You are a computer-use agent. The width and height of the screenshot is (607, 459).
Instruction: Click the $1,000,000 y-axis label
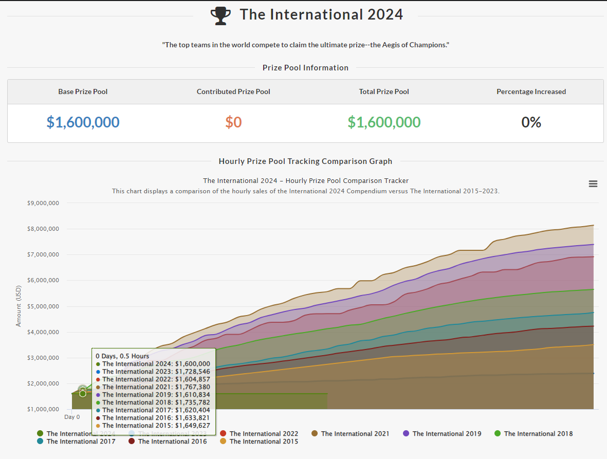click(x=43, y=410)
